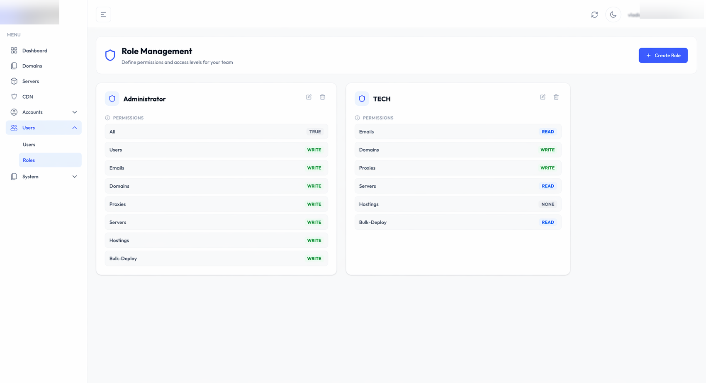The image size is (706, 383).
Task: Click TECH Proxies WRITE badge
Action: coord(548,168)
